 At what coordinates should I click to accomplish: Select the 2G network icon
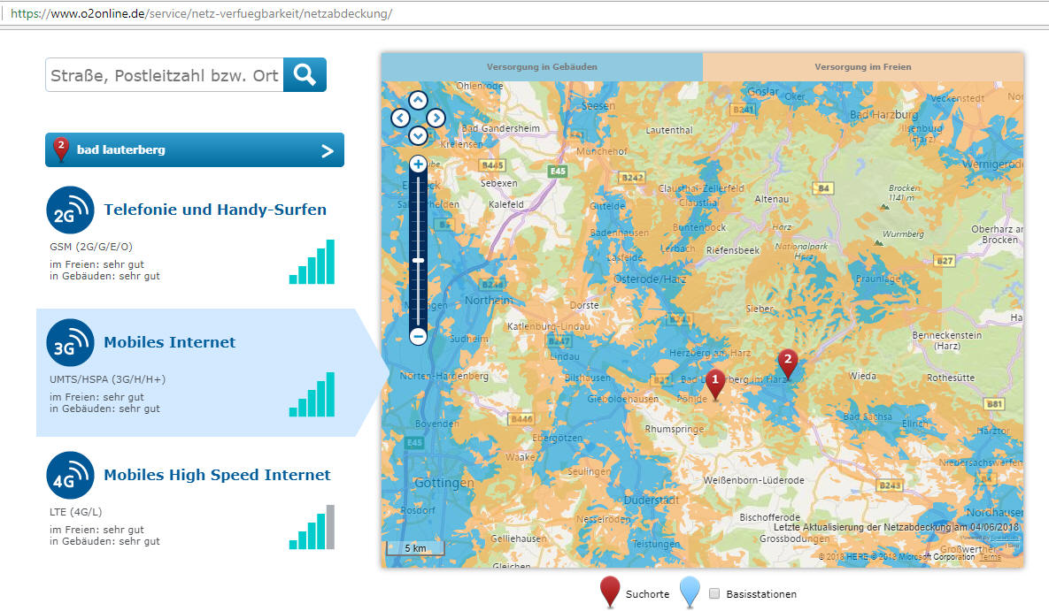tap(70, 210)
